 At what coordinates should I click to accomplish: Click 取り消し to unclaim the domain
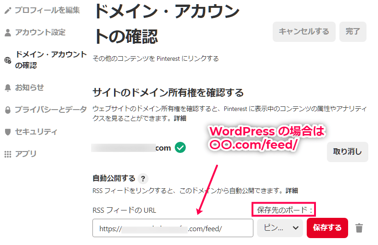(x=347, y=152)
